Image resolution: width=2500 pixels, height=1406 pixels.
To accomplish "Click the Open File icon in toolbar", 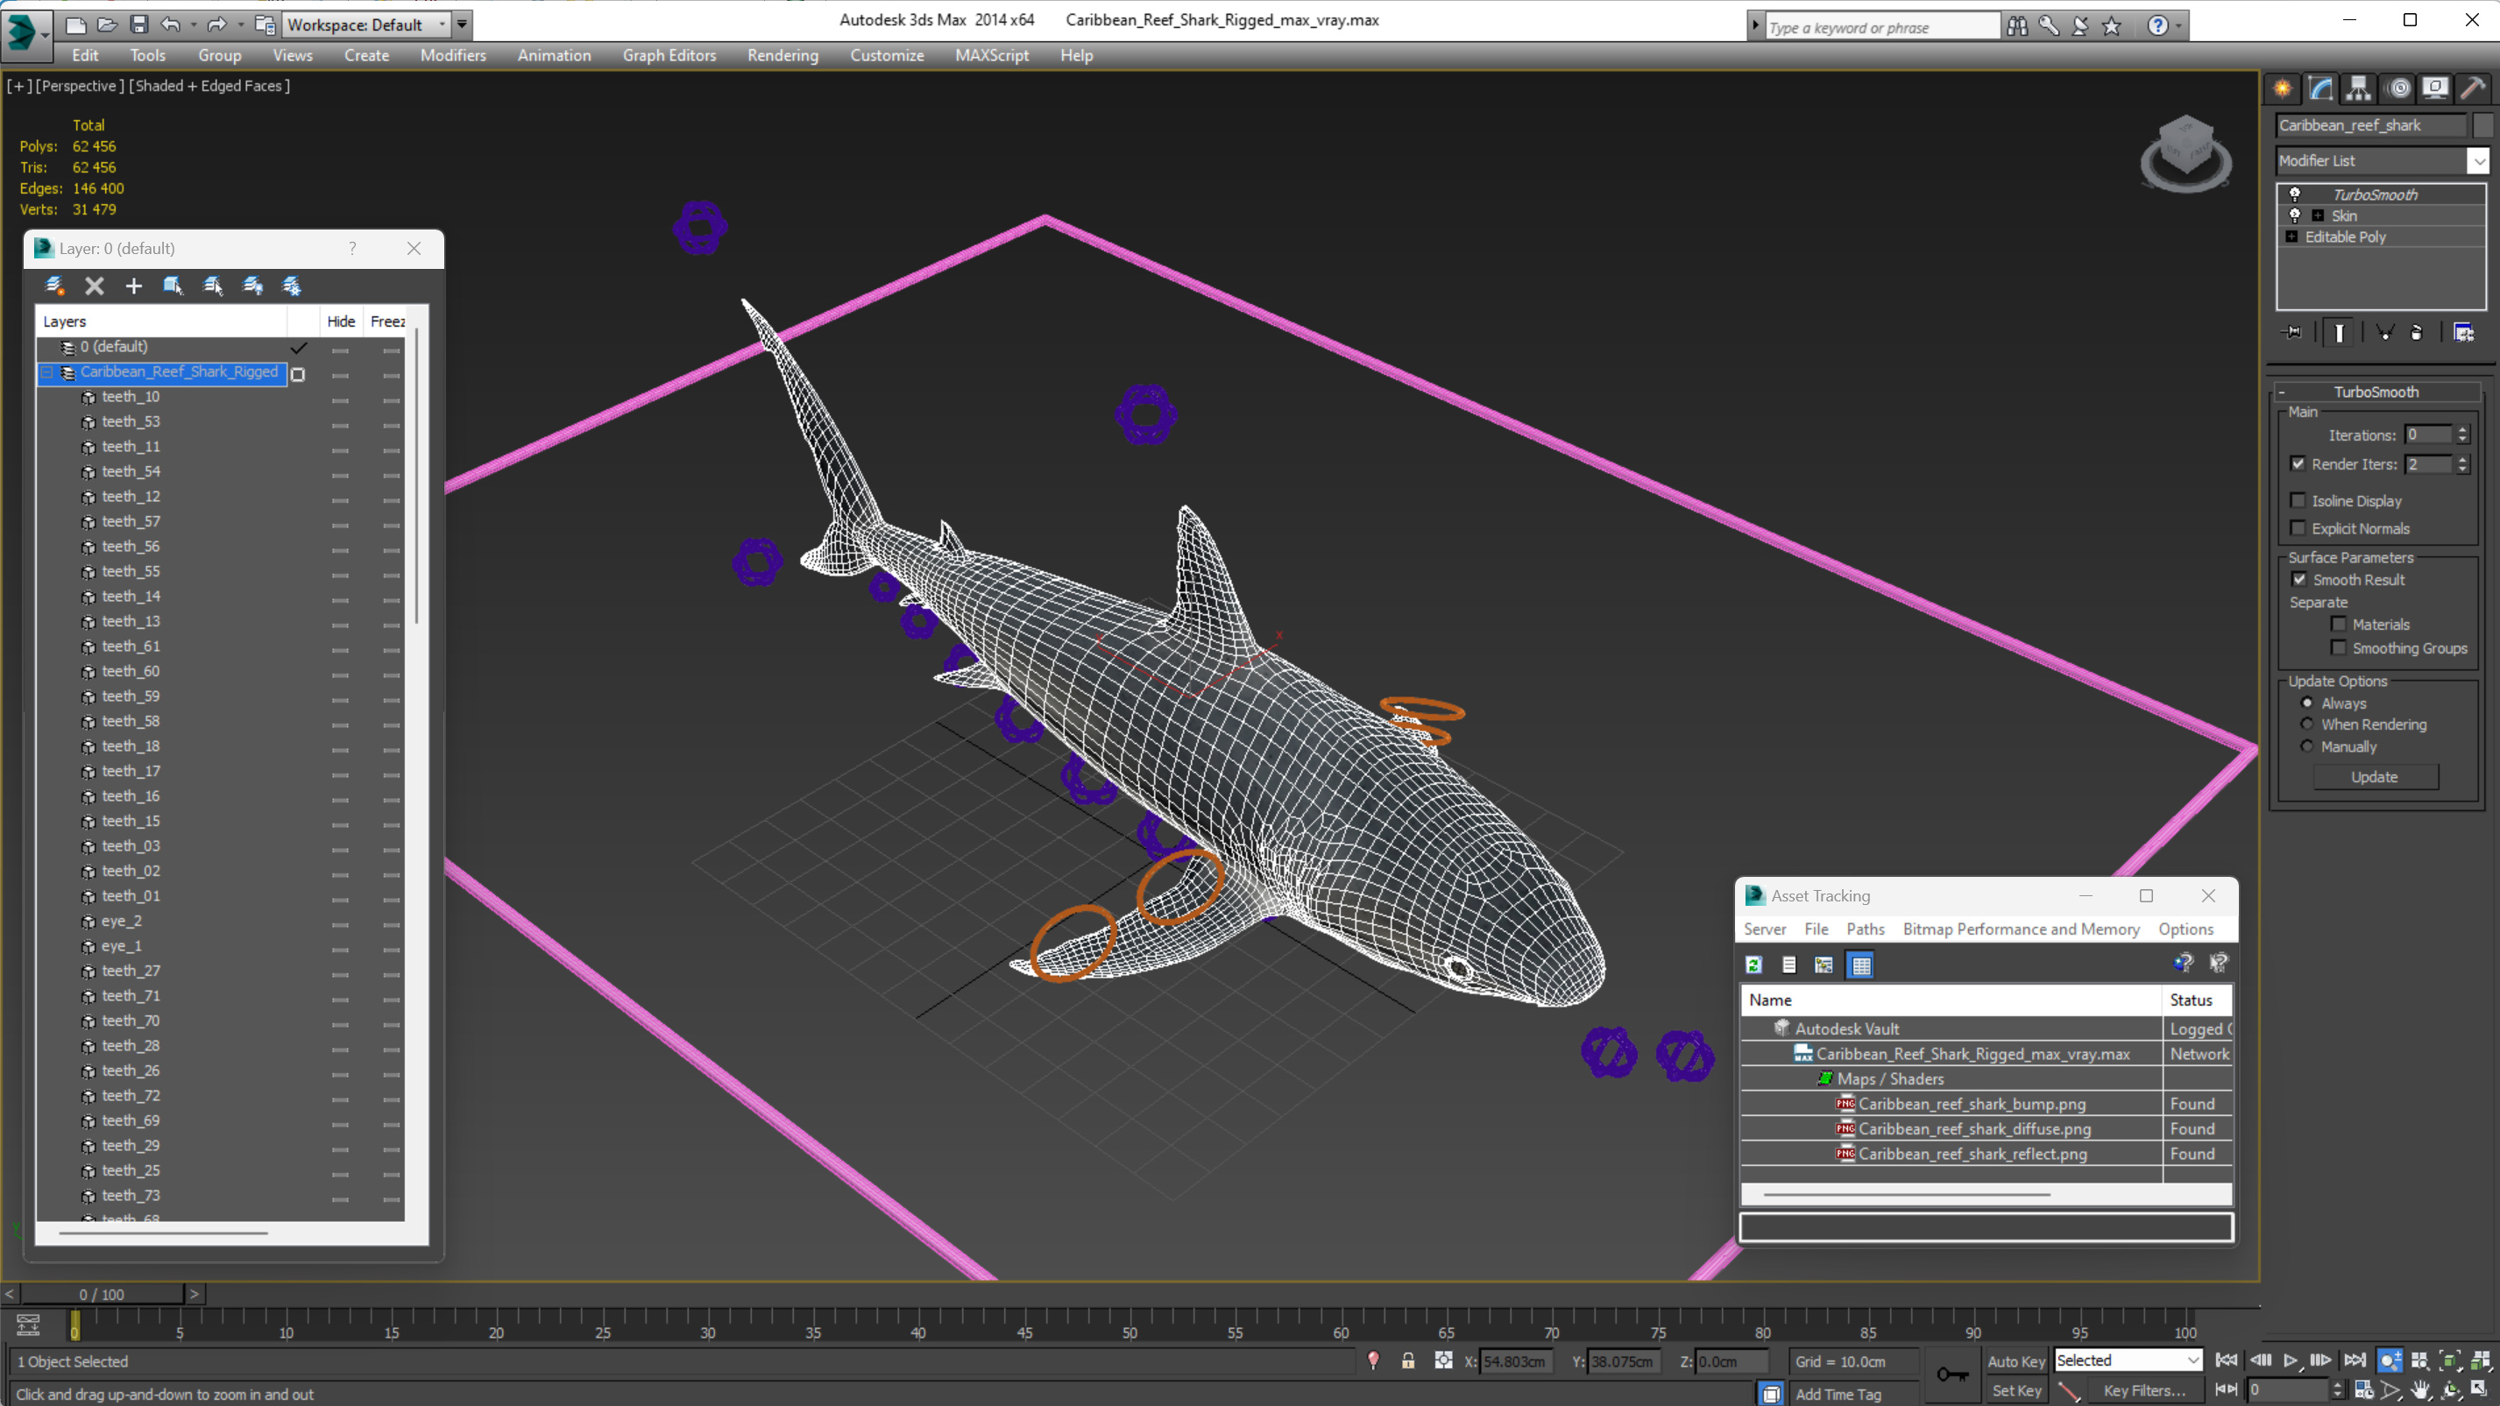I will coord(107,25).
